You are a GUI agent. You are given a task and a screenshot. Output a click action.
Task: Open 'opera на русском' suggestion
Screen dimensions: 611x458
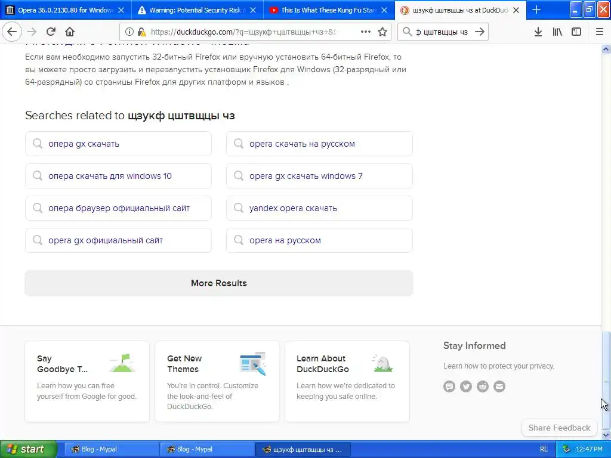click(319, 240)
